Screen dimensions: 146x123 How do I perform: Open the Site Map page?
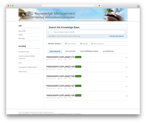pos(22,38)
